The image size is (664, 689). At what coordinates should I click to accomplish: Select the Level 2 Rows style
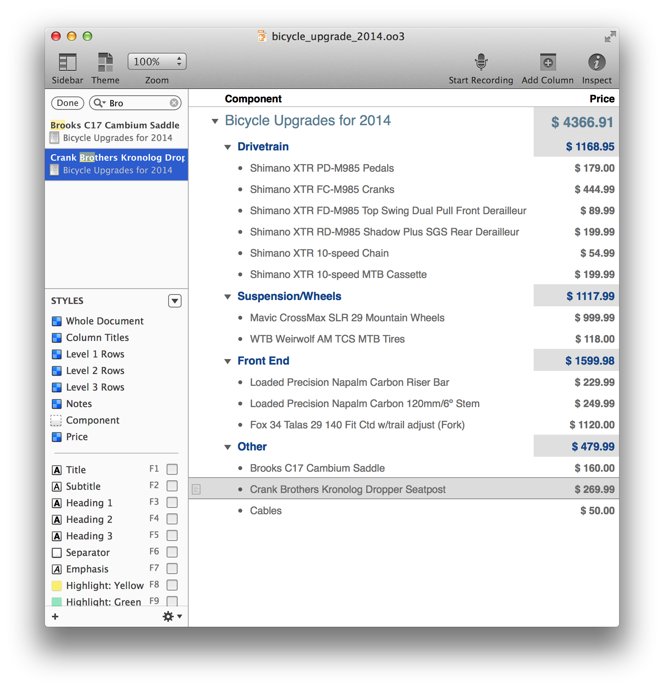coord(95,371)
